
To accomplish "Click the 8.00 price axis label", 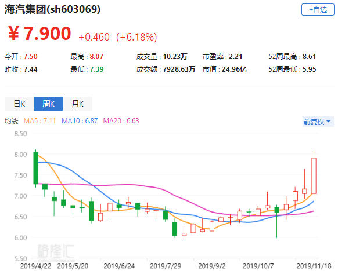I will click(20, 155).
